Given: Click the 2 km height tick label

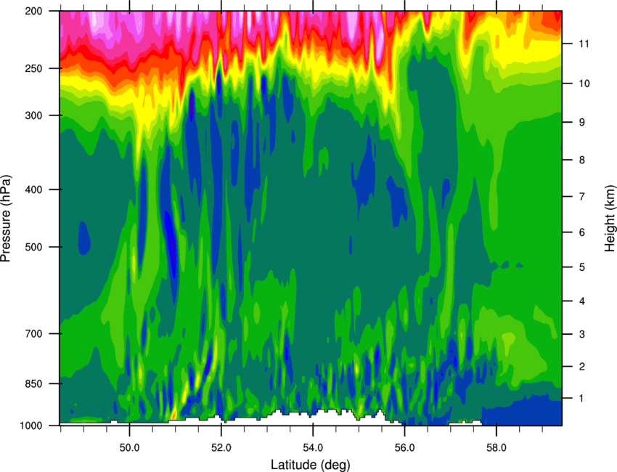Looking at the screenshot, I should tap(582, 367).
